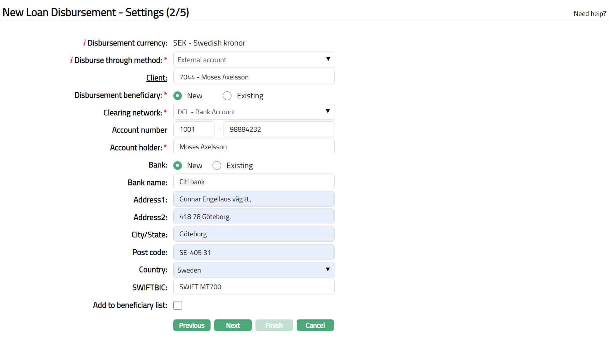Edit the SWIFTBIC input field
609x340 pixels.
254,287
